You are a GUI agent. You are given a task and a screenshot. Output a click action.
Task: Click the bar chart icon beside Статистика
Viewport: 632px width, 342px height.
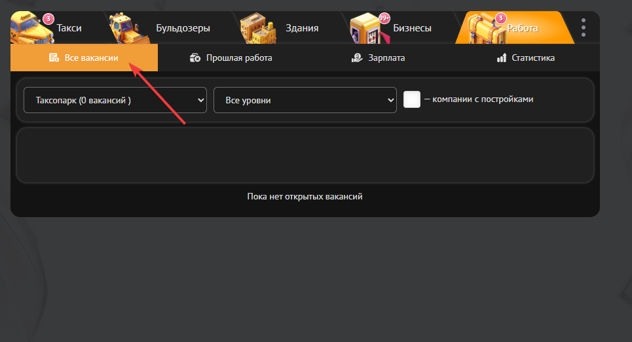coord(502,58)
